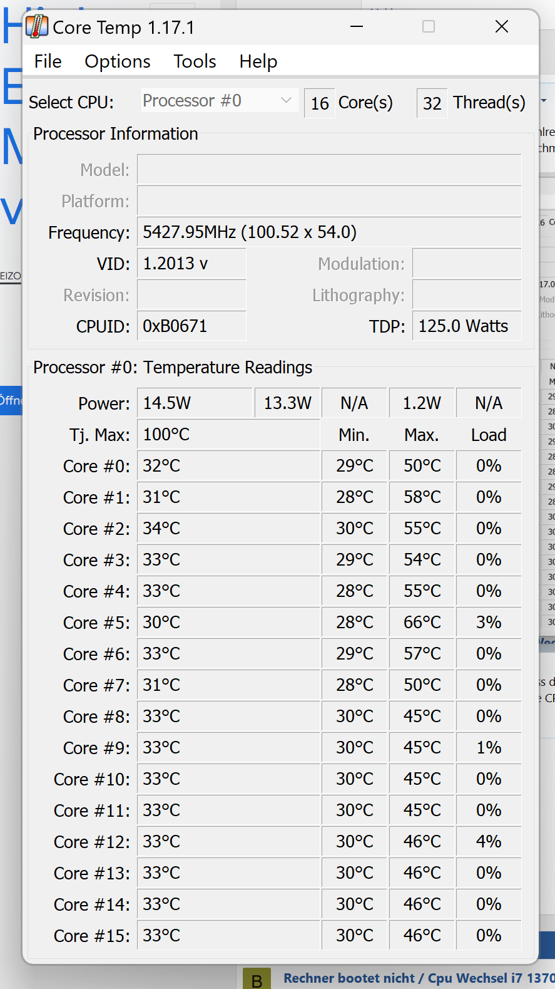Minimize the Core Temp window
This screenshot has width=555, height=989.
tap(357, 27)
